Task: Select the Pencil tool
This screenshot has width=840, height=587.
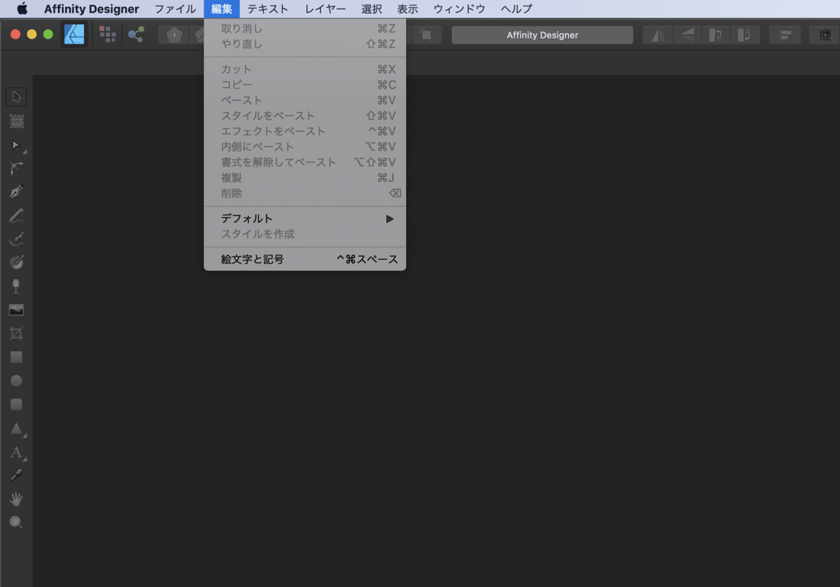Action: [16, 214]
